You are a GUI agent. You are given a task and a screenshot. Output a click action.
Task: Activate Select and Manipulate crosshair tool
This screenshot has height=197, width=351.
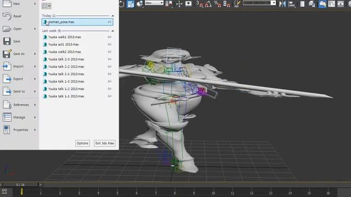click(179, 4)
